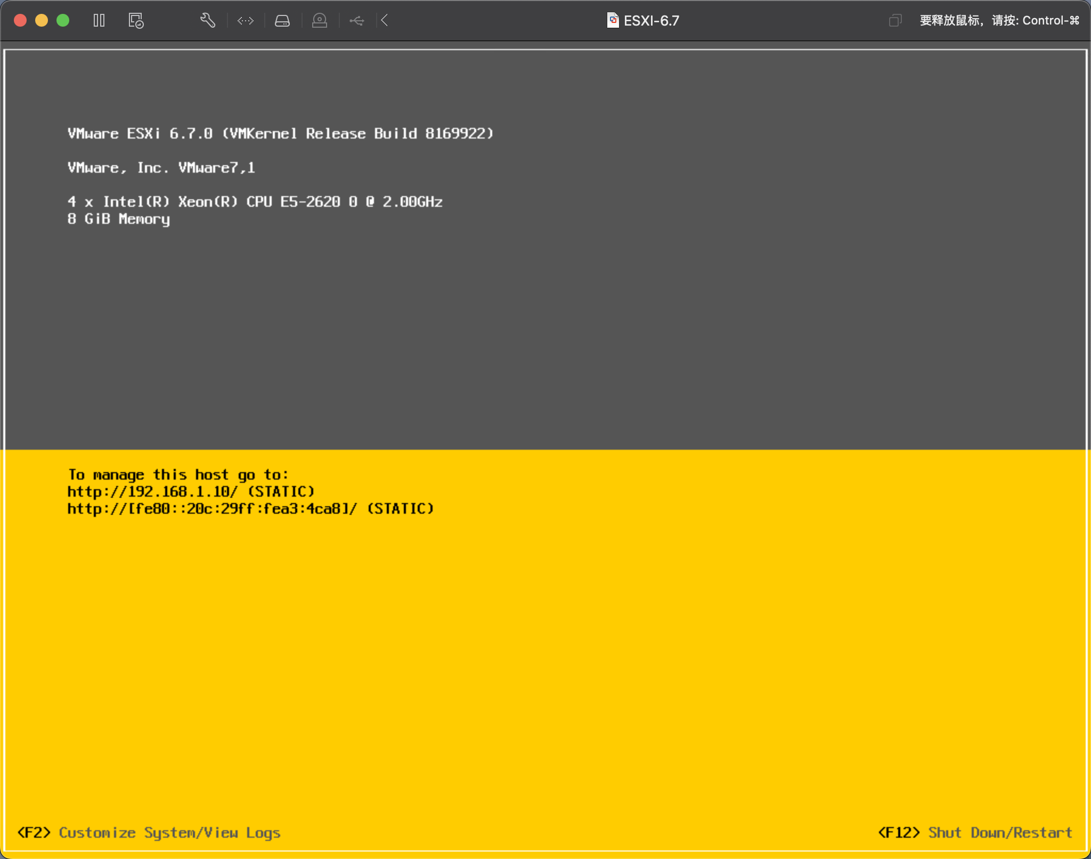The width and height of the screenshot is (1091, 859).
Task: Click the ESXI-6.7 document title icon
Action: click(613, 20)
